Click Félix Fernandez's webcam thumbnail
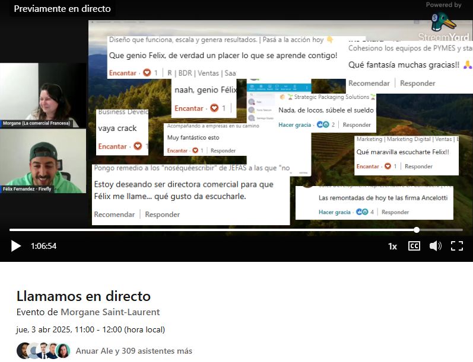Viewport: 473px width, 362px height. (43, 161)
